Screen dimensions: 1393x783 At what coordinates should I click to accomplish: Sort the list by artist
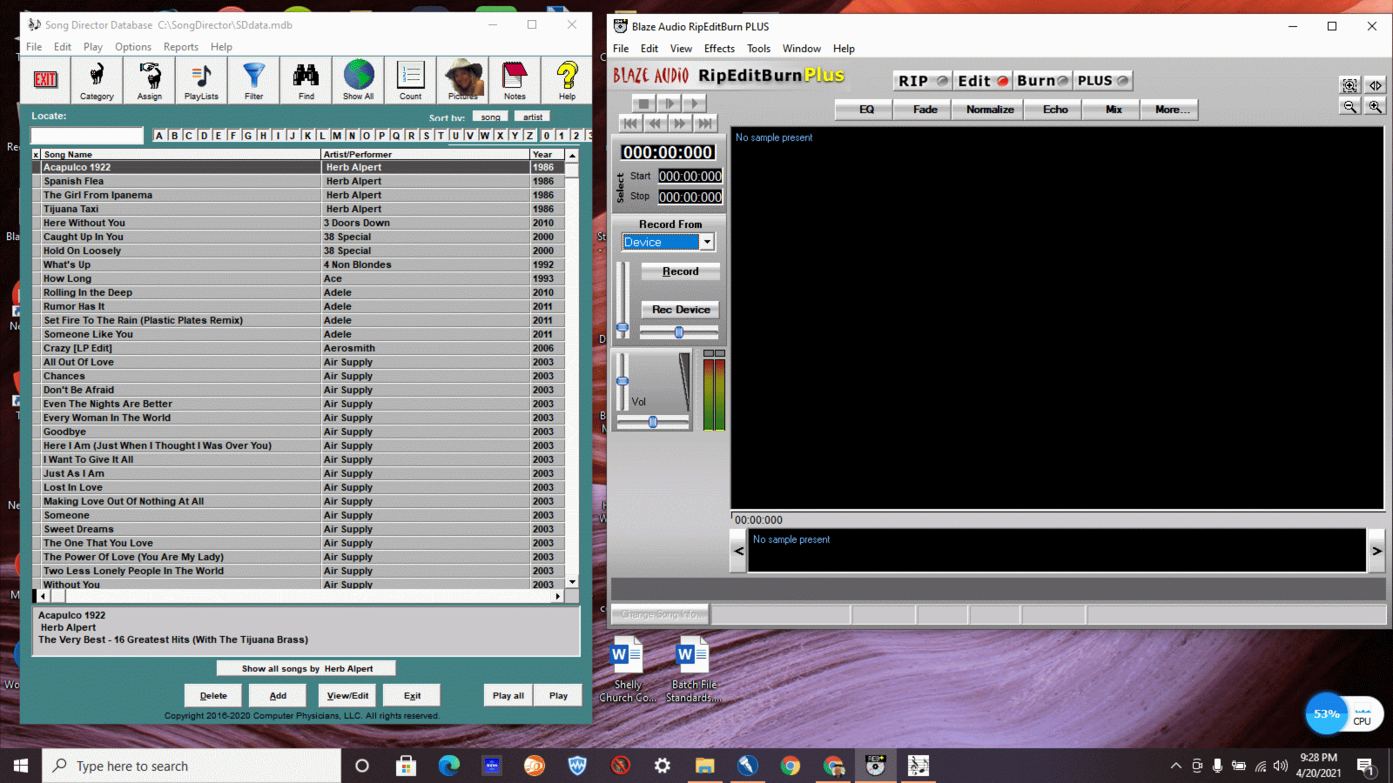click(x=533, y=117)
